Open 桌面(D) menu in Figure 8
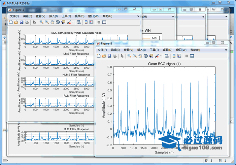Screen dimensions: 236x165 (167, 50)
